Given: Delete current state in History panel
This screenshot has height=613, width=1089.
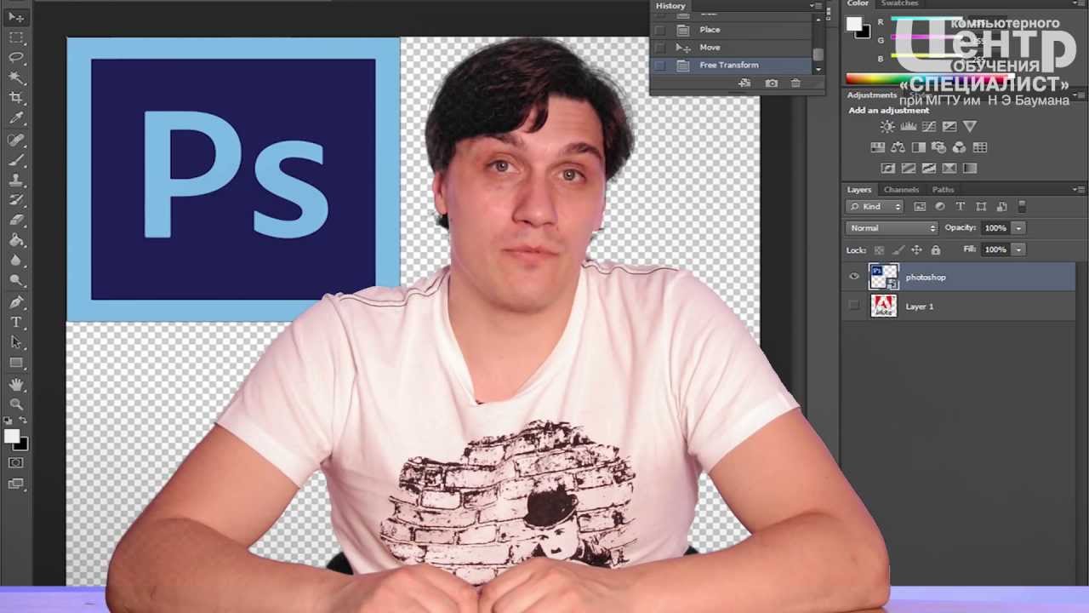Looking at the screenshot, I should pyautogui.click(x=795, y=83).
